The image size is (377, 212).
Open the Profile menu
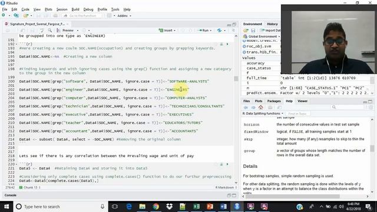coord(102,9)
